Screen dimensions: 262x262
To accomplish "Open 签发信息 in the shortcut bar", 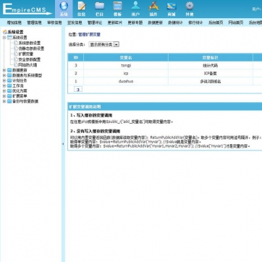I will click(75, 22).
